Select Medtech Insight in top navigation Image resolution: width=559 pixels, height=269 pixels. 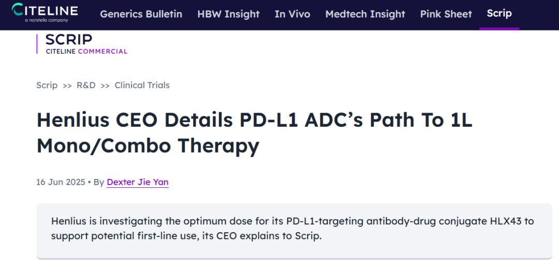[x=365, y=14]
